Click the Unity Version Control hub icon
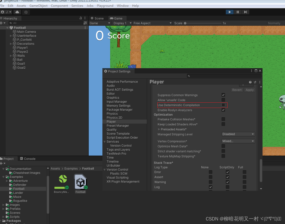The height and width of the screenshot is (224, 285). click(26, 12)
